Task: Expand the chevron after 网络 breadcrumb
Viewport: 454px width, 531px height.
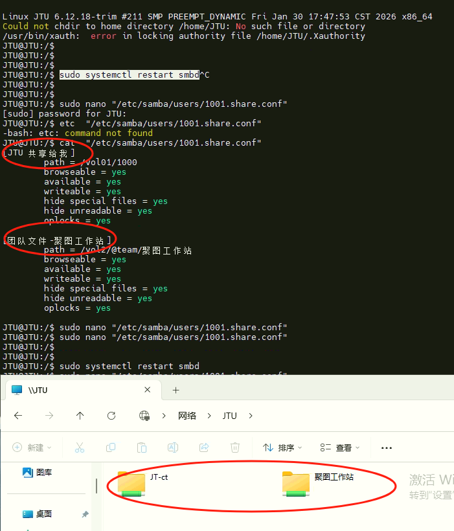Action: click(209, 416)
